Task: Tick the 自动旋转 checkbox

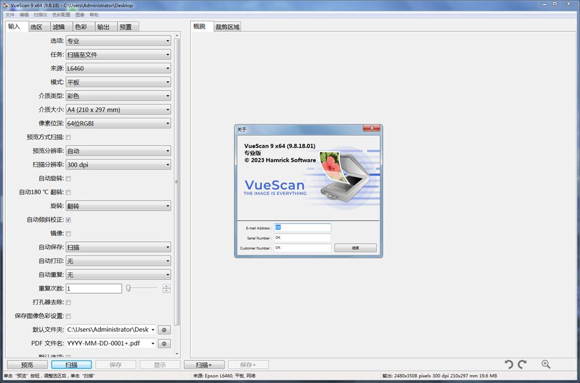Action: pos(68,179)
